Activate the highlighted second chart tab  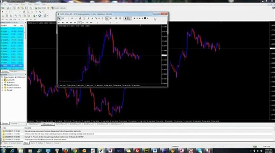(48, 124)
